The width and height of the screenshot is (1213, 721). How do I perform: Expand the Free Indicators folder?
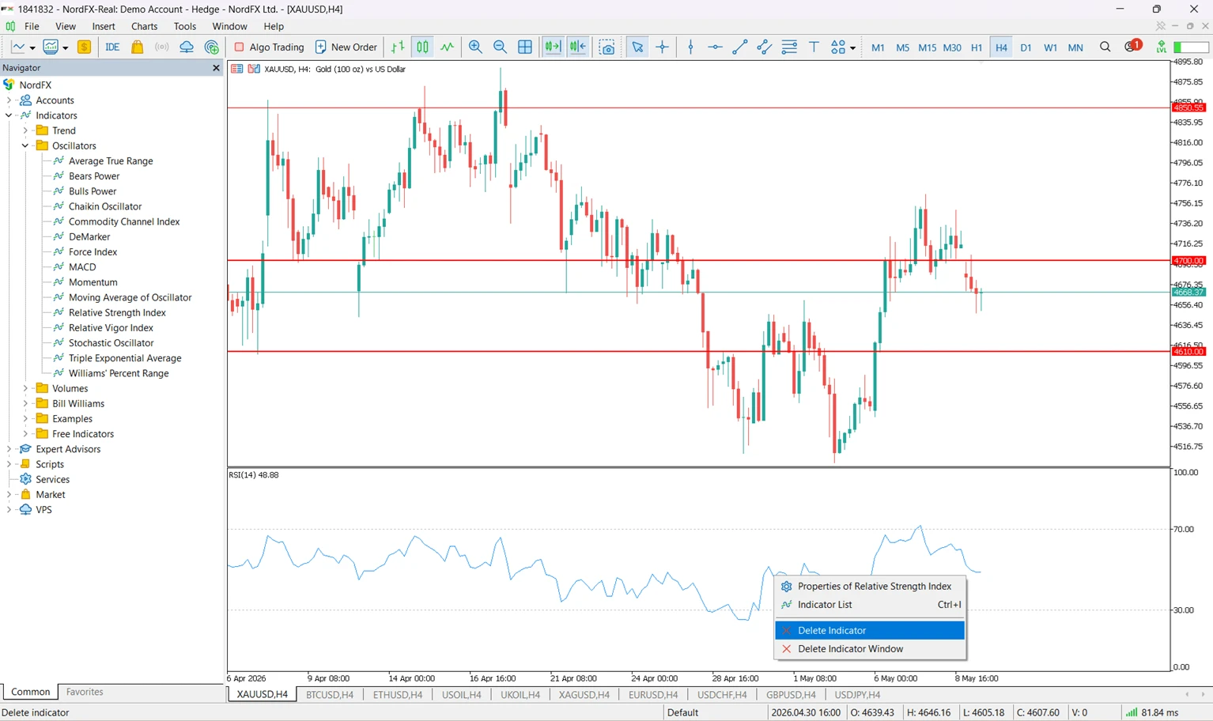click(x=25, y=434)
